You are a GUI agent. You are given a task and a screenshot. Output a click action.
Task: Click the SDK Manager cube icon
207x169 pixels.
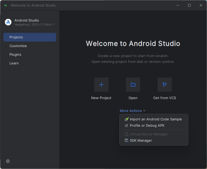coord(126,140)
